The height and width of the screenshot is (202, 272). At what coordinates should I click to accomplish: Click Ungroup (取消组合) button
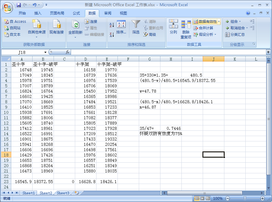coord(235,28)
